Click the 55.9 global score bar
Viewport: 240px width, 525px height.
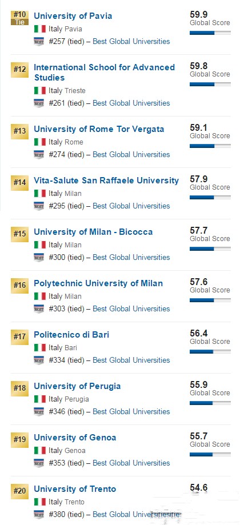pyautogui.click(x=210, y=403)
